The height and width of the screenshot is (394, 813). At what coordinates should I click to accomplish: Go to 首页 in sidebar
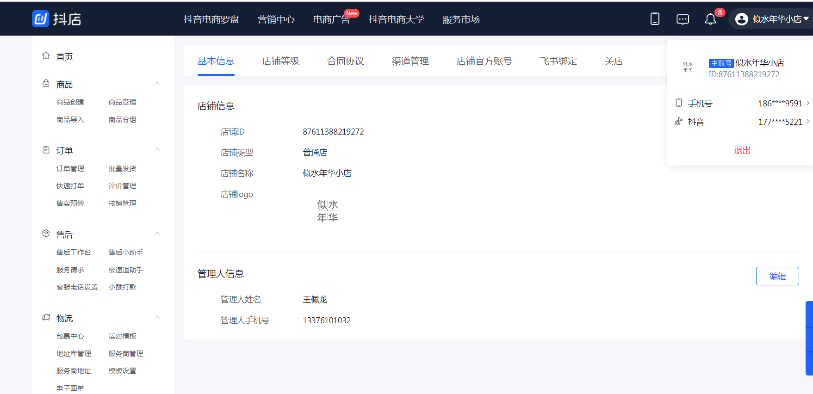65,56
